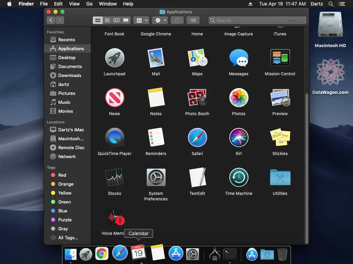Image resolution: width=353 pixels, height=264 pixels.
Task: Open the Finder menu in menu bar
Action: pyautogui.click(x=26, y=4)
